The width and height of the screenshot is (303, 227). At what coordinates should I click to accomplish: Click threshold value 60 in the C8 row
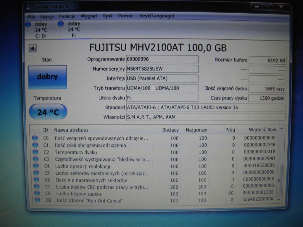tap(231, 193)
